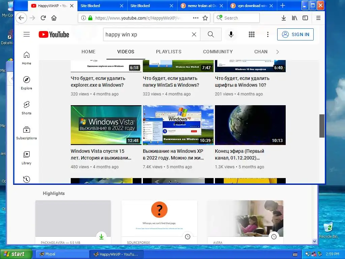Open Home in the YouTube sidebar

[26, 58]
